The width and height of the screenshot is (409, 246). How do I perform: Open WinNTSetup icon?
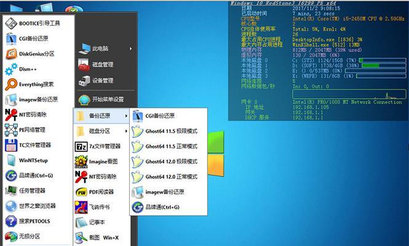11,160
